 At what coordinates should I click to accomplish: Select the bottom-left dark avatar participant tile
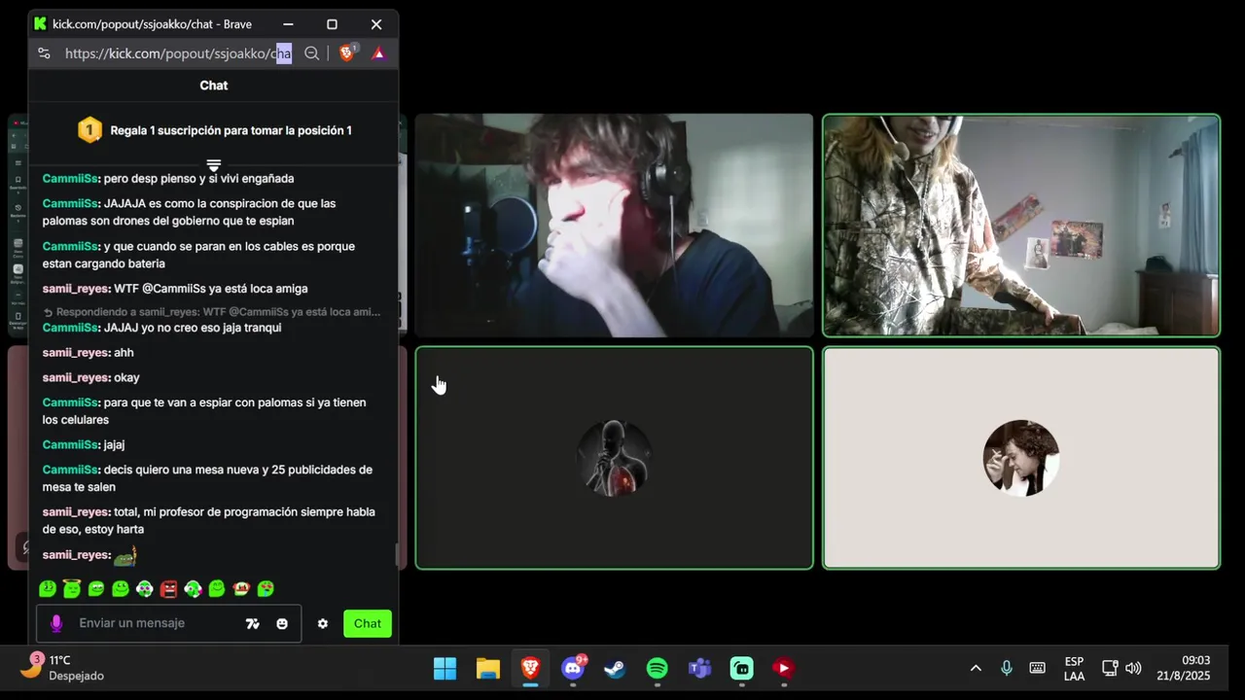pyautogui.click(x=614, y=458)
